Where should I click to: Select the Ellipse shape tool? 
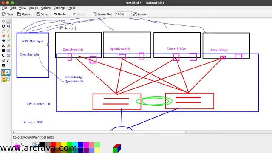pos(8,56)
